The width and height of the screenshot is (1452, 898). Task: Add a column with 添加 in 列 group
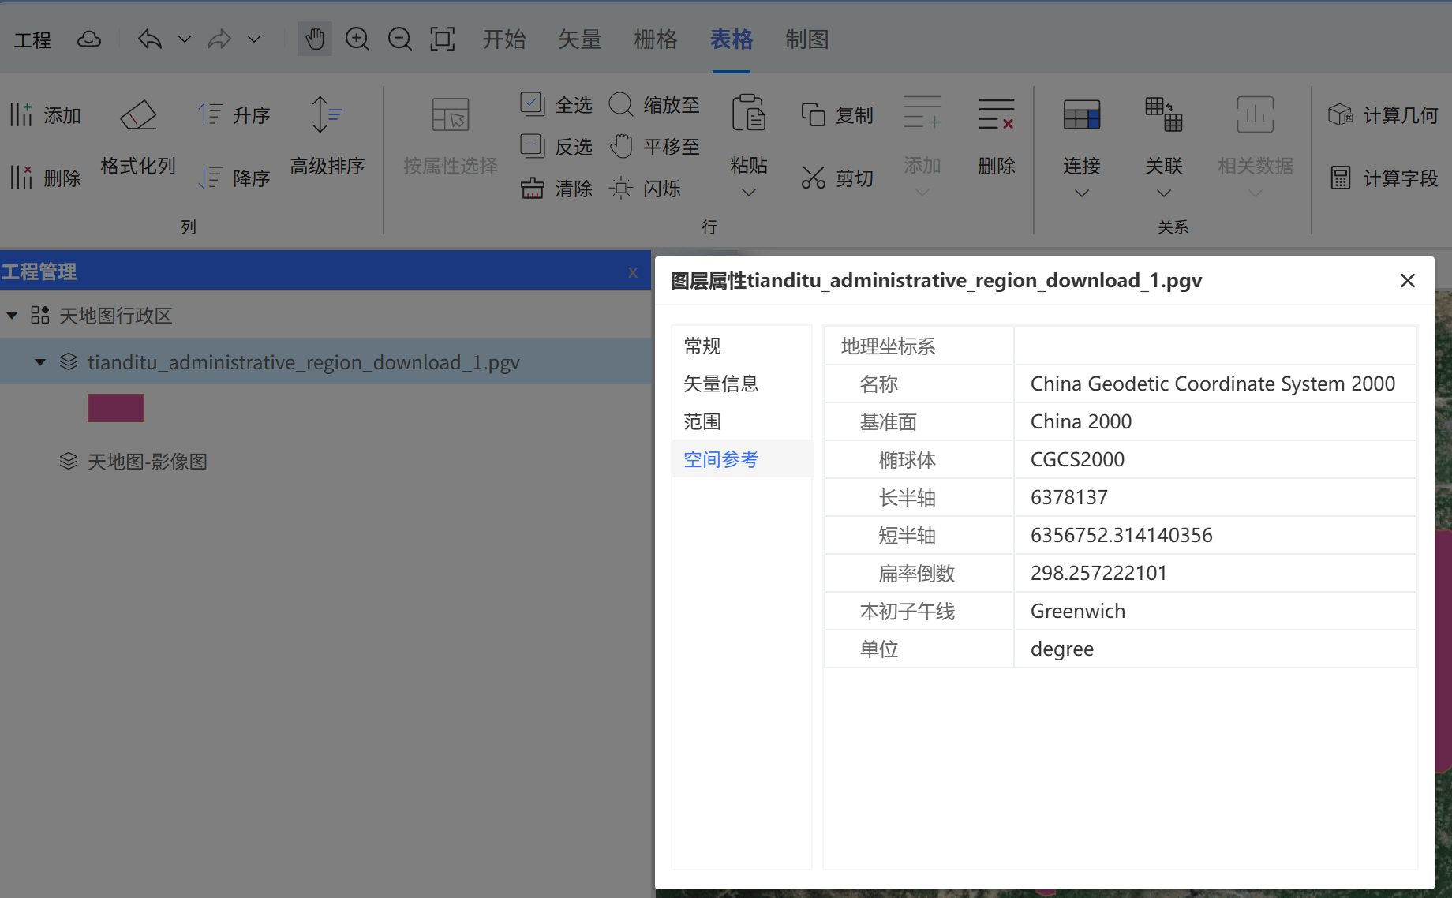pos(46,115)
